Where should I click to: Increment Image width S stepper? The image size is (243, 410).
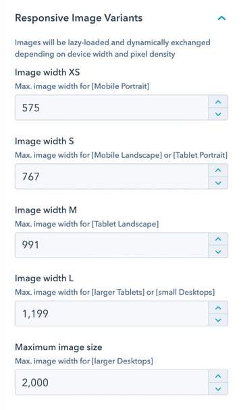tap(218, 171)
